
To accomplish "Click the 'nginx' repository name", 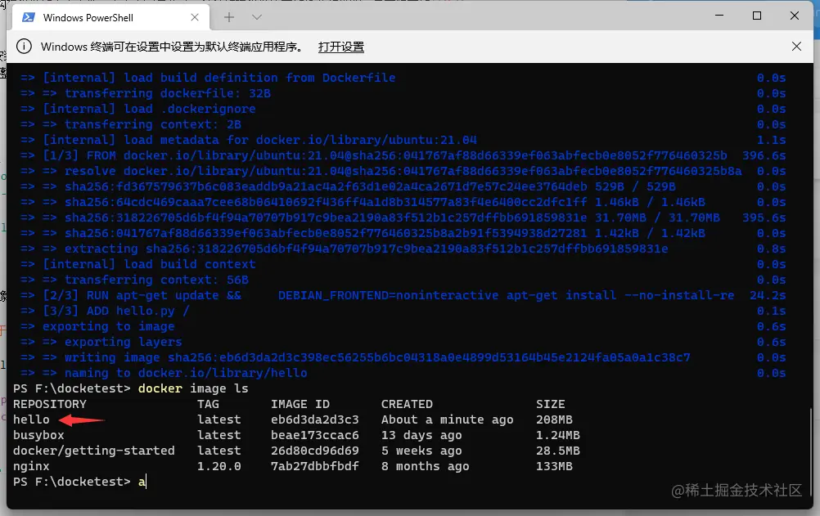I will (31, 466).
